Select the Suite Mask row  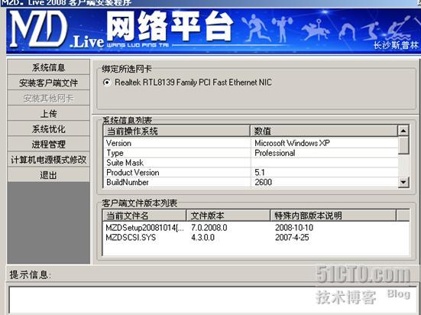point(251,163)
